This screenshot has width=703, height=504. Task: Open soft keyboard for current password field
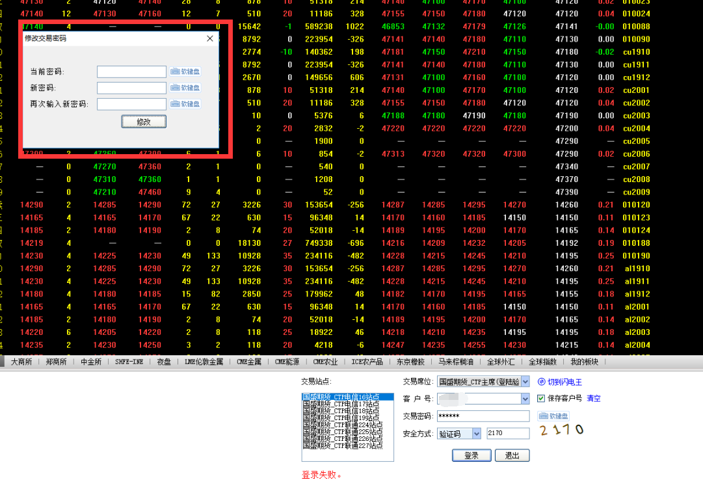(x=185, y=72)
